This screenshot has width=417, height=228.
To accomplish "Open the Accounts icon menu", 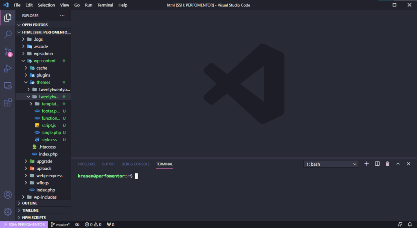I will [x=8, y=195].
